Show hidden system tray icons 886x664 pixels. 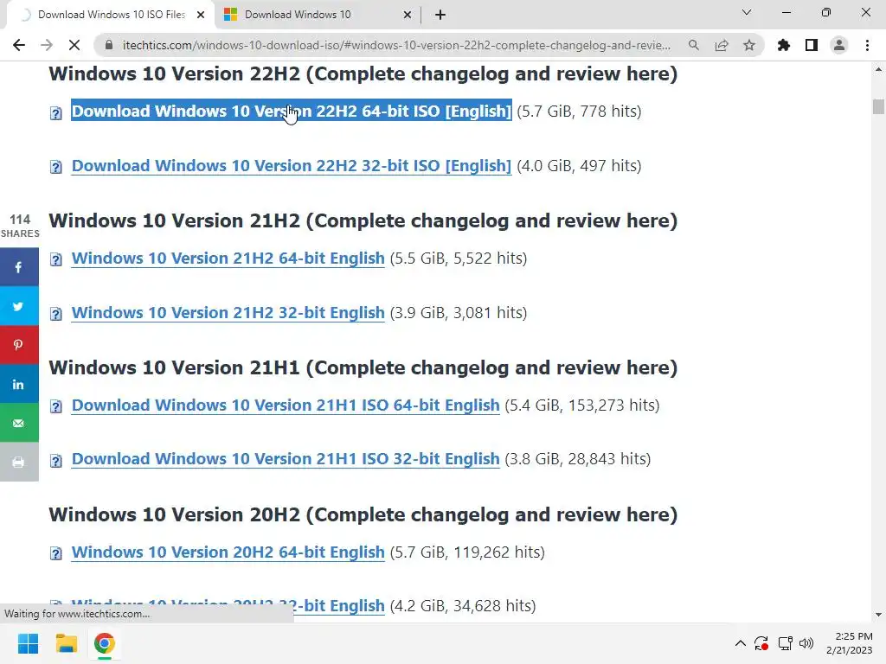pyautogui.click(x=741, y=643)
